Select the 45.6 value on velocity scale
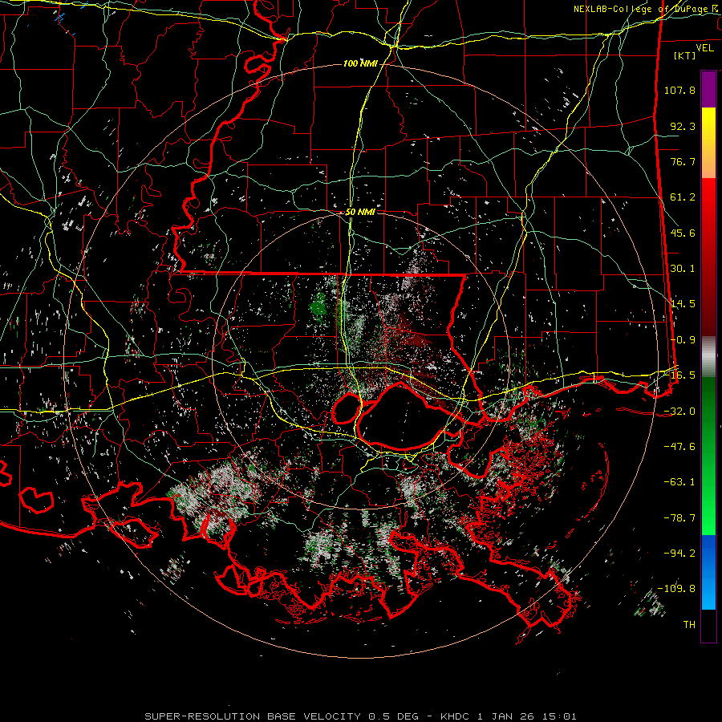This screenshot has width=722, height=722. 683,233
